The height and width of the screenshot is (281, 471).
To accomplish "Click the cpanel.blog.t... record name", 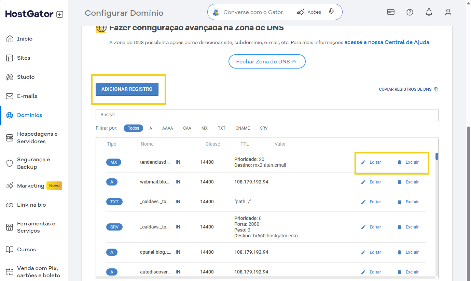I will pos(156,252).
